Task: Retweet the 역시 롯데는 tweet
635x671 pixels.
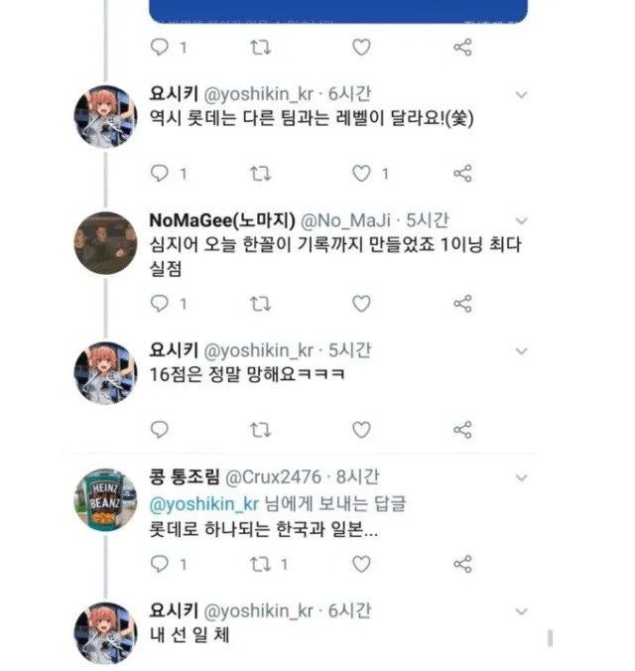Action: [260, 174]
